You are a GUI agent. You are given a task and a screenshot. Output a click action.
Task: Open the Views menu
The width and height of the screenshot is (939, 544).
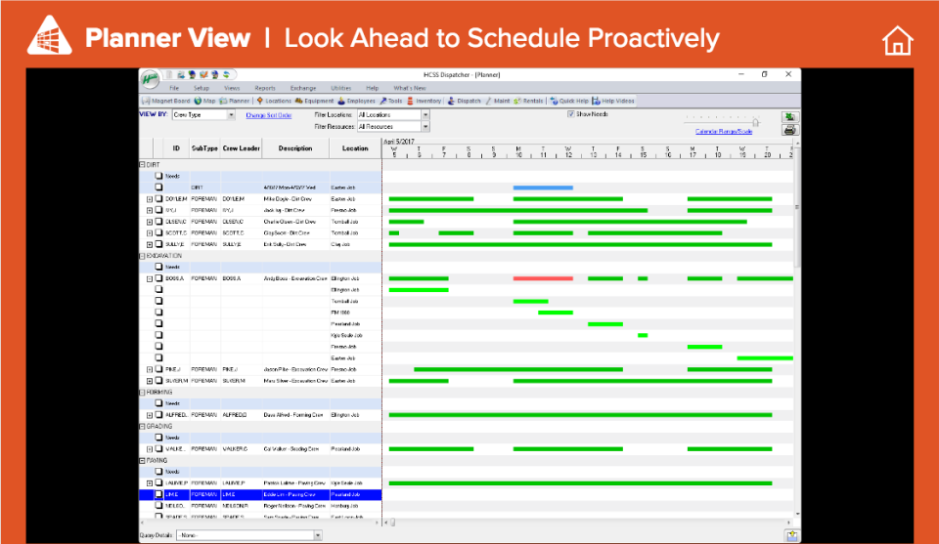coord(232,88)
